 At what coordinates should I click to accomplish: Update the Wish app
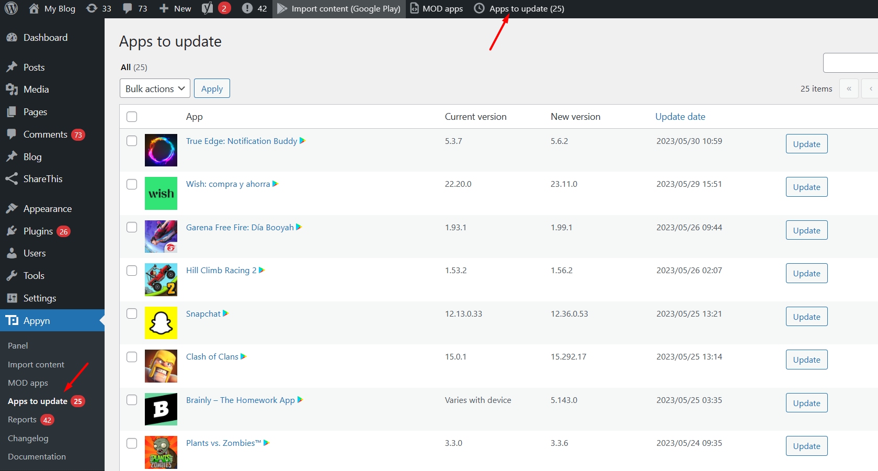point(806,187)
